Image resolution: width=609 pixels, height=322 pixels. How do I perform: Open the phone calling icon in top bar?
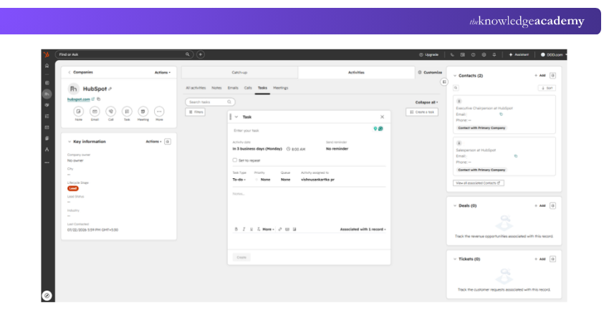(452, 54)
